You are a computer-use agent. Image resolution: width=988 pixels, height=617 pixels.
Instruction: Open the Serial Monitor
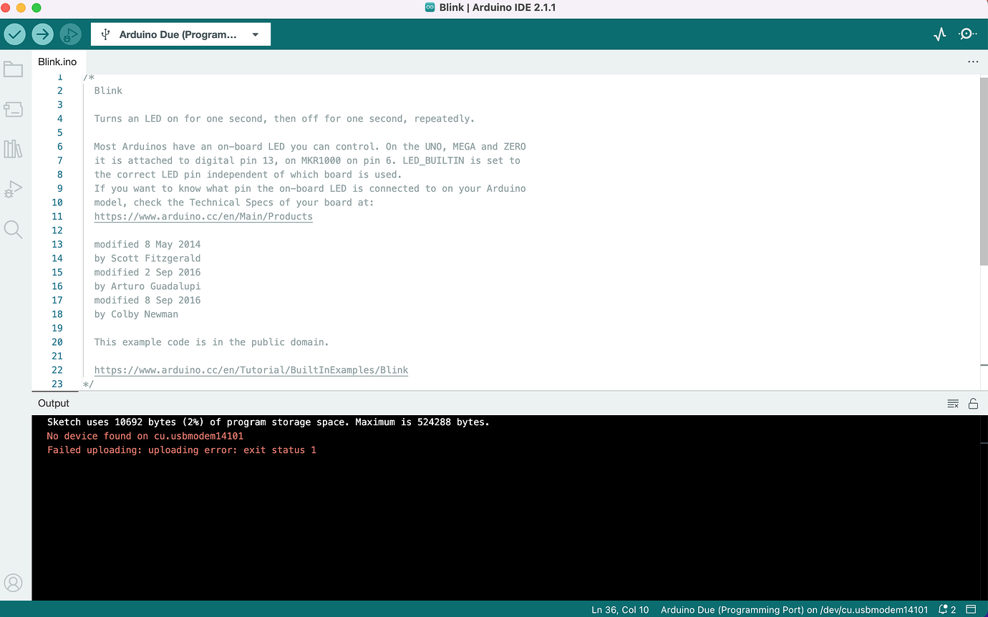tap(967, 34)
